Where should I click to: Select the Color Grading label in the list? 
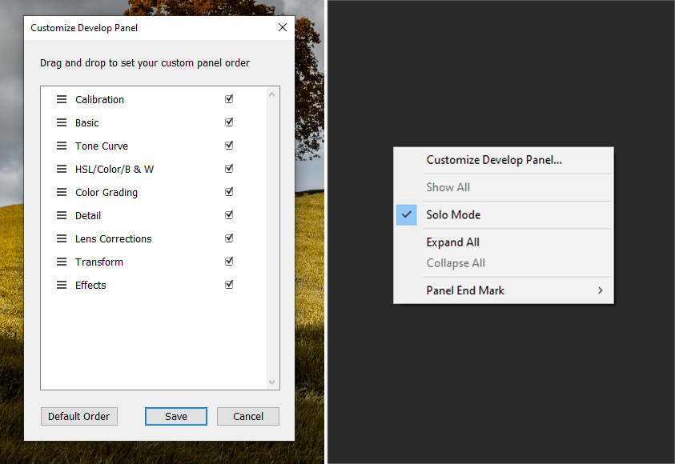tap(106, 192)
